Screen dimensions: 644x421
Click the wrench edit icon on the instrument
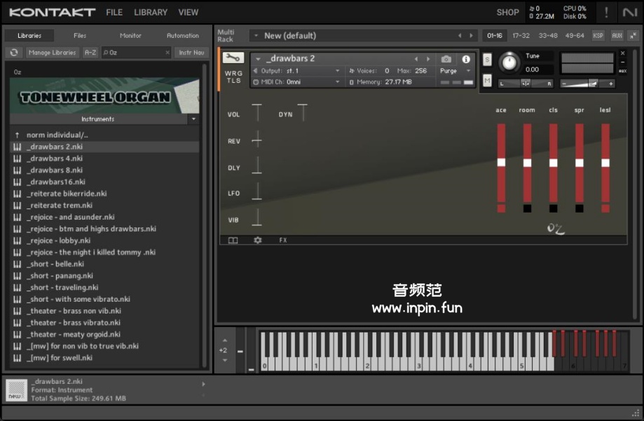click(233, 58)
